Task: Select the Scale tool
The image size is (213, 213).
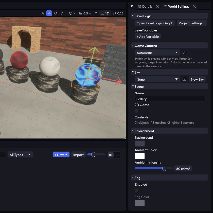Action: [x=62, y=13]
